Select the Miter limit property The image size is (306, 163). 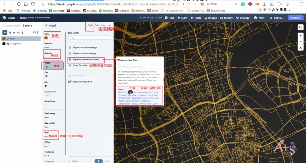[x=54, y=103]
